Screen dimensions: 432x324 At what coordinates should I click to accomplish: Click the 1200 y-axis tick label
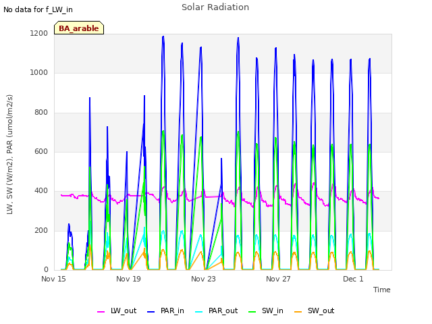tap(39, 34)
